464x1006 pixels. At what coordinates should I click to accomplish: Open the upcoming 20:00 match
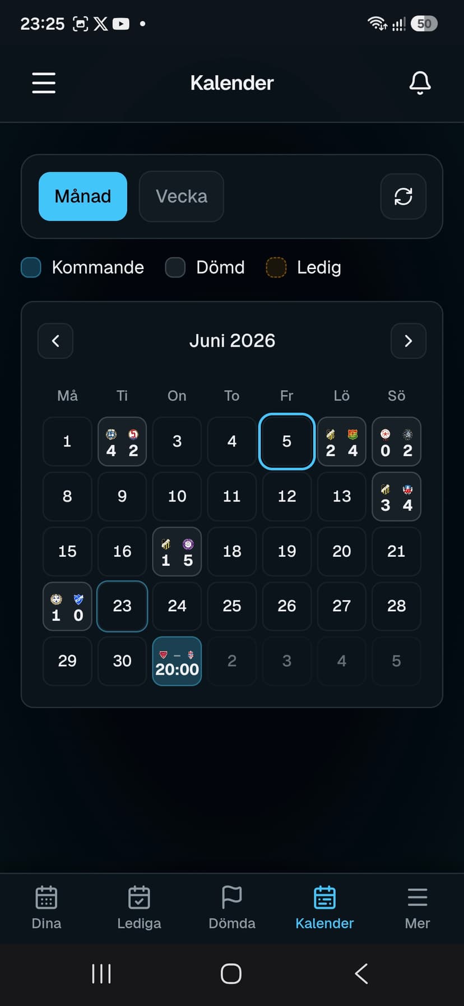point(177,661)
